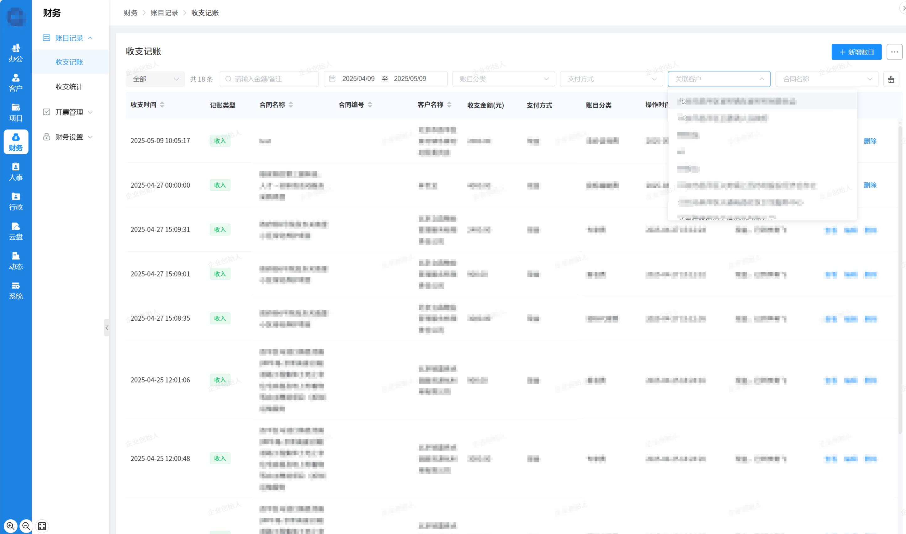The image size is (906, 534).
Task: Open the 账目分类 filter dropdown
Action: [x=504, y=79]
